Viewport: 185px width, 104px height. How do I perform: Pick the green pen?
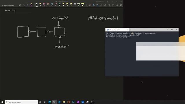pyautogui.click(x=60, y=5)
